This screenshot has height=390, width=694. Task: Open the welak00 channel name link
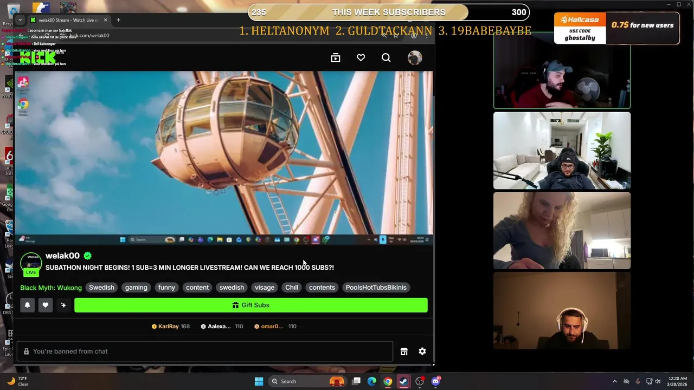(62, 256)
